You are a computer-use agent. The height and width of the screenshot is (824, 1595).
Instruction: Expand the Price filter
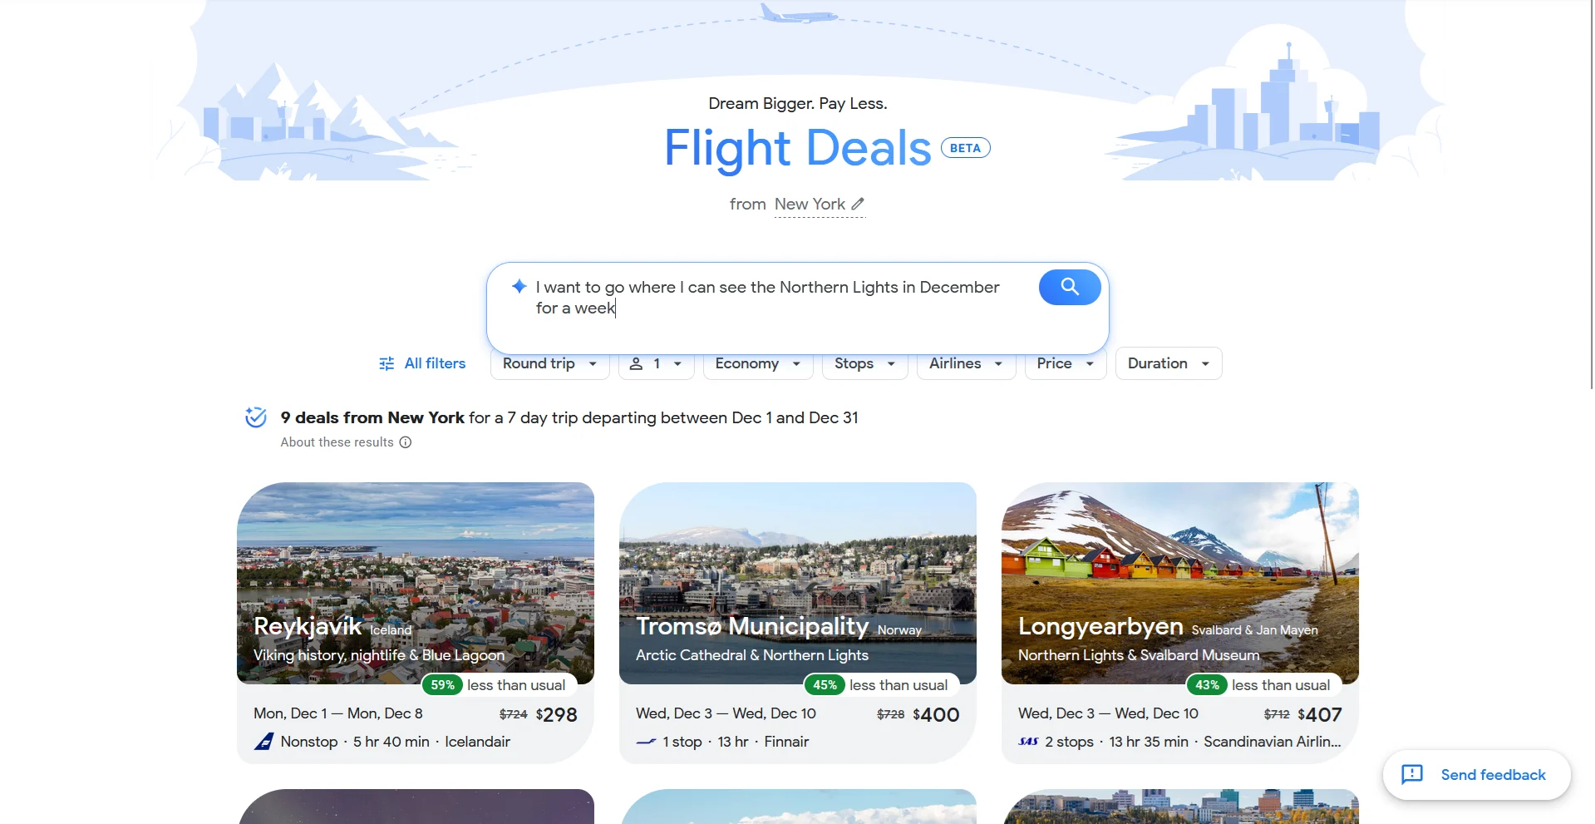[x=1066, y=363]
